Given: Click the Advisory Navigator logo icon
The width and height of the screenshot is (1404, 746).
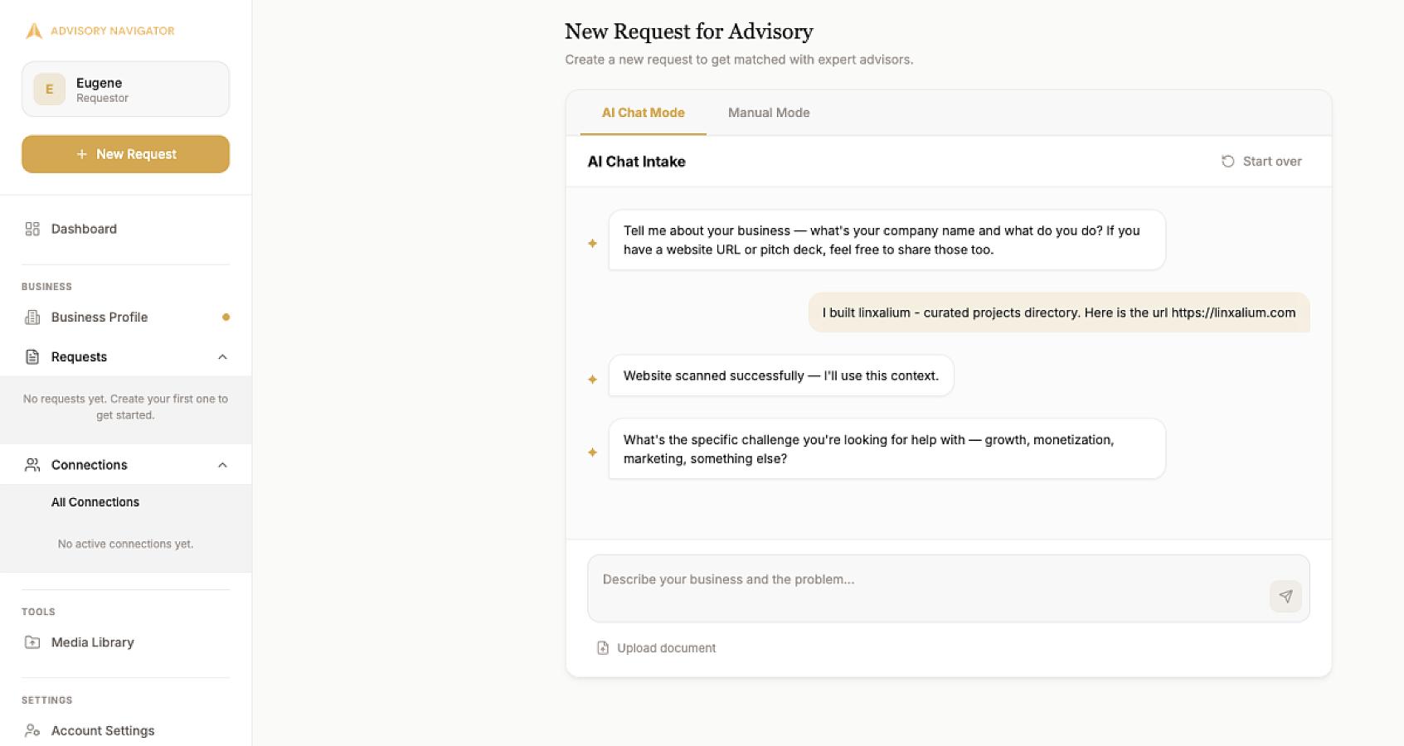Looking at the screenshot, I should point(34,31).
